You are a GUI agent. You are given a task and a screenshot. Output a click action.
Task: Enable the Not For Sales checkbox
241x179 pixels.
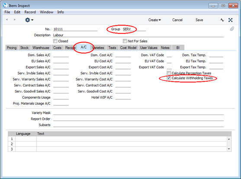coord(125,41)
